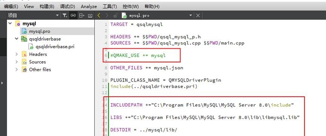Go forward with the right arrow
This screenshot has height=136, width=326.
[107, 15]
